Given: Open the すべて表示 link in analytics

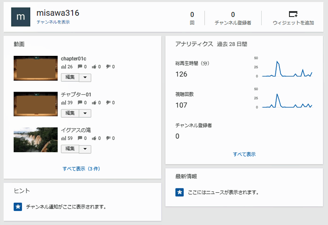Looking at the screenshot, I should point(244,154).
